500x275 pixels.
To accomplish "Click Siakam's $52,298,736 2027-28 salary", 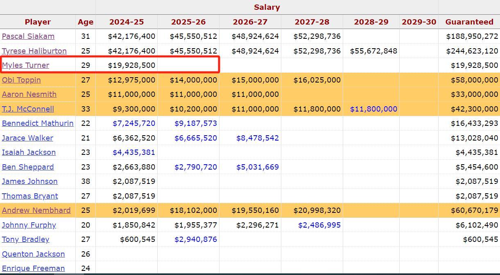I will 317,36.
